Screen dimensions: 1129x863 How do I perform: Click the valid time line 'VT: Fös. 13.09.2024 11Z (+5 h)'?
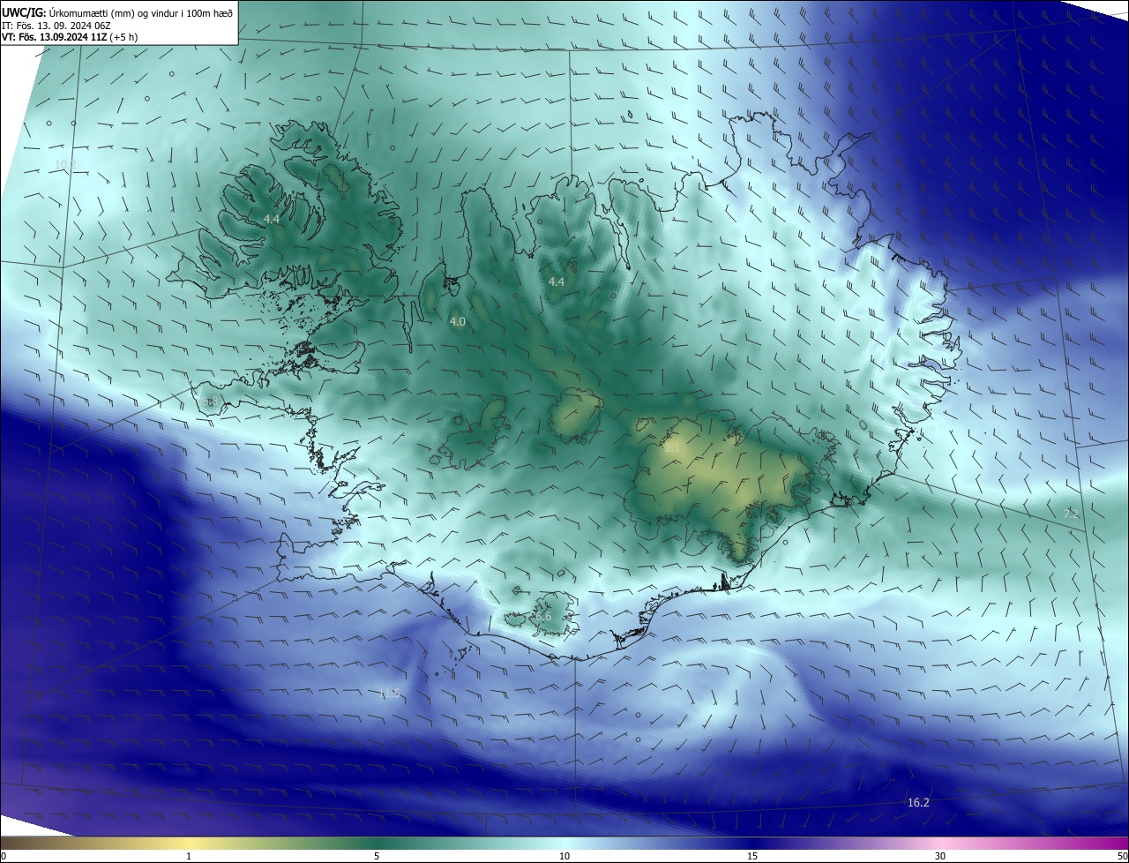click(x=71, y=37)
